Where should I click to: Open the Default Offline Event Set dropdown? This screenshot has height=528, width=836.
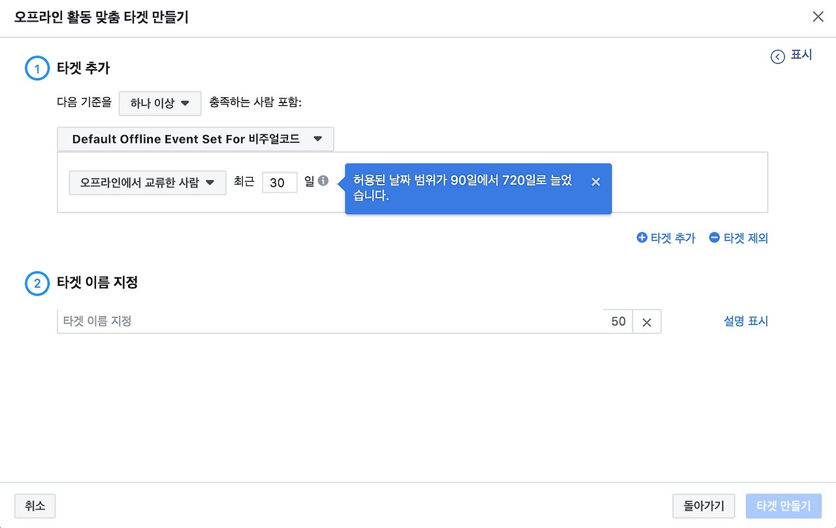click(x=195, y=138)
